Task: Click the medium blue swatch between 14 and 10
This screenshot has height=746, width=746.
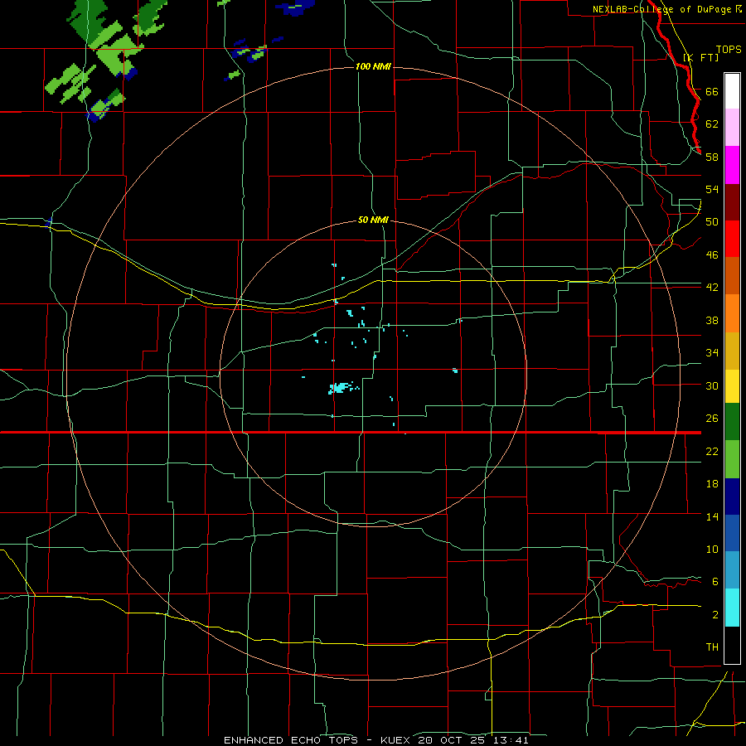Action: click(732, 533)
